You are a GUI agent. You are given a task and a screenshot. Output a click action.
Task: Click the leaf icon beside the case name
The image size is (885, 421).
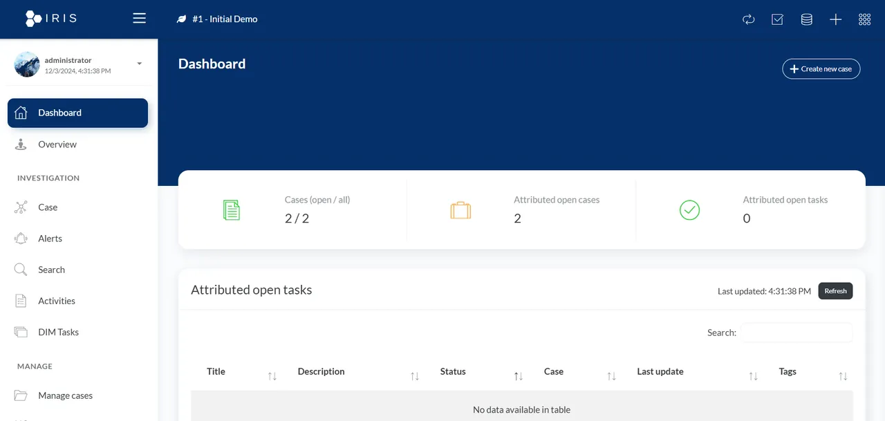coord(182,19)
